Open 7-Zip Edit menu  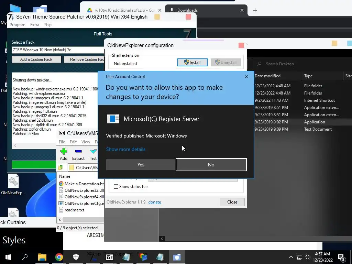pos(73,142)
